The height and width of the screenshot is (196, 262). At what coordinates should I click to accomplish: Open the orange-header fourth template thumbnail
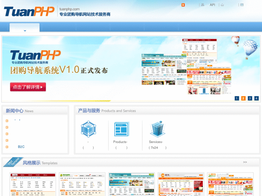click(181, 184)
